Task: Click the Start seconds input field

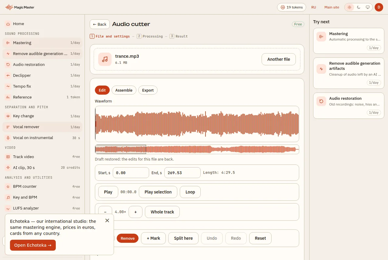Action: click(x=131, y=173)
